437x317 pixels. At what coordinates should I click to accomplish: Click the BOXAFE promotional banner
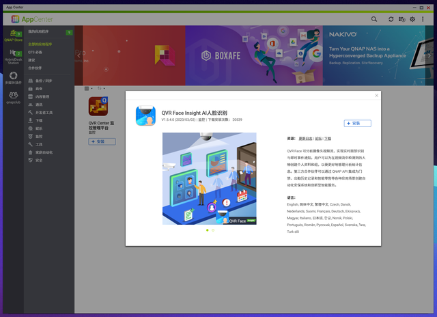tap(254, 55)
